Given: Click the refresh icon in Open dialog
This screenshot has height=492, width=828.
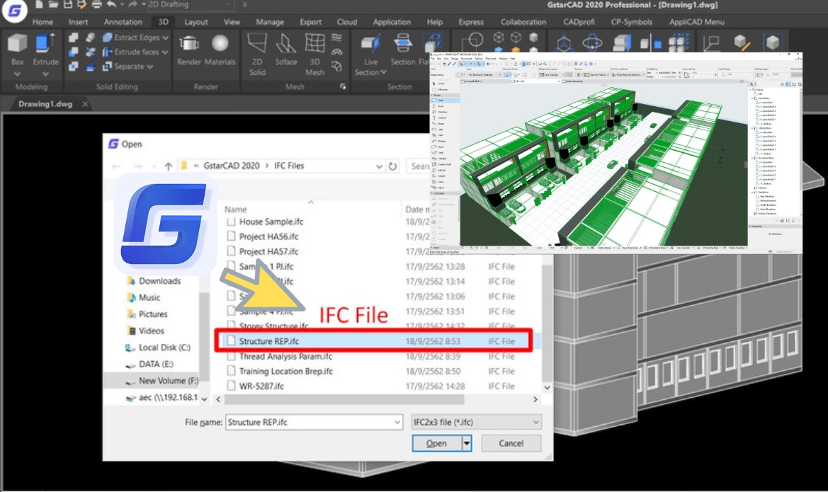Looking at the screenshot, I should pos(392,166).
